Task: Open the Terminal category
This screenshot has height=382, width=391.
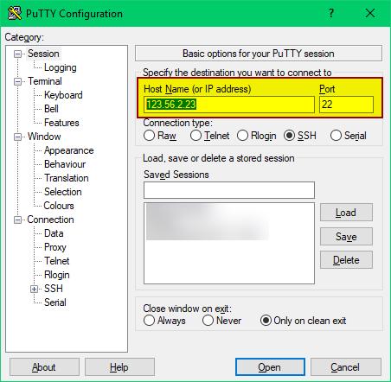Action: tap(45, 81)
